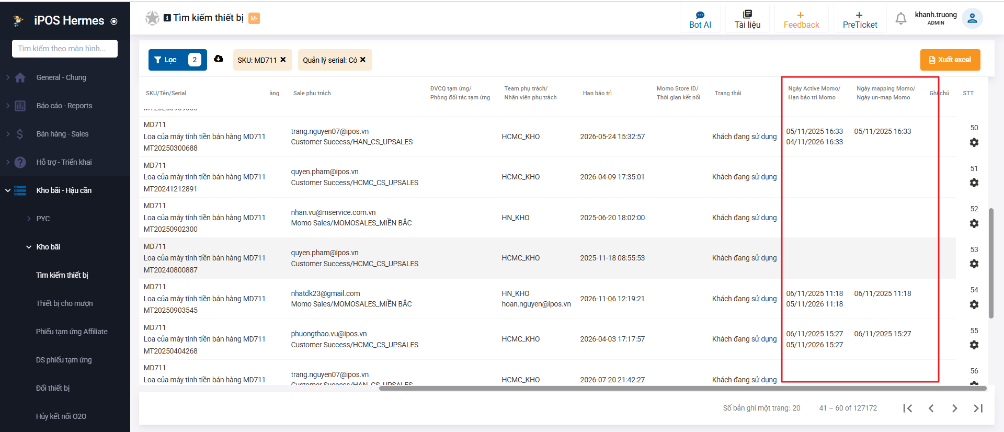The width and height of the screenshot is (1004, 432).
Task: Click the orange M- badge
Action: (254, 18)
